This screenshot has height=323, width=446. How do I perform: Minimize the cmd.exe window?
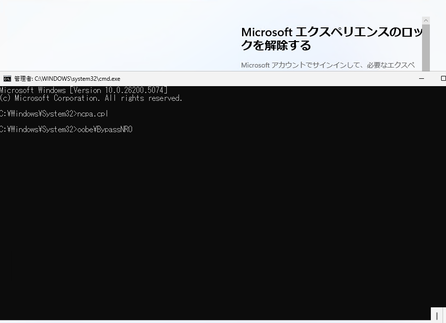pyautogui.click(x=422, y=78)
